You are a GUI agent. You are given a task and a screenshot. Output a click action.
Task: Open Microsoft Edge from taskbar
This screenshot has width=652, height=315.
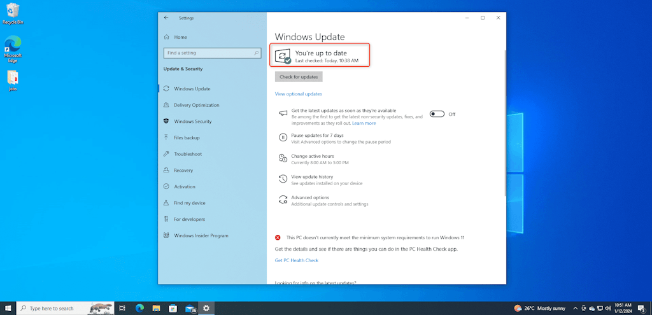[139, 309]
